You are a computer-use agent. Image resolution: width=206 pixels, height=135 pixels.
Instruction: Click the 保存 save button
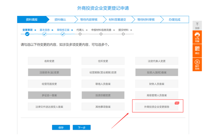61,127
